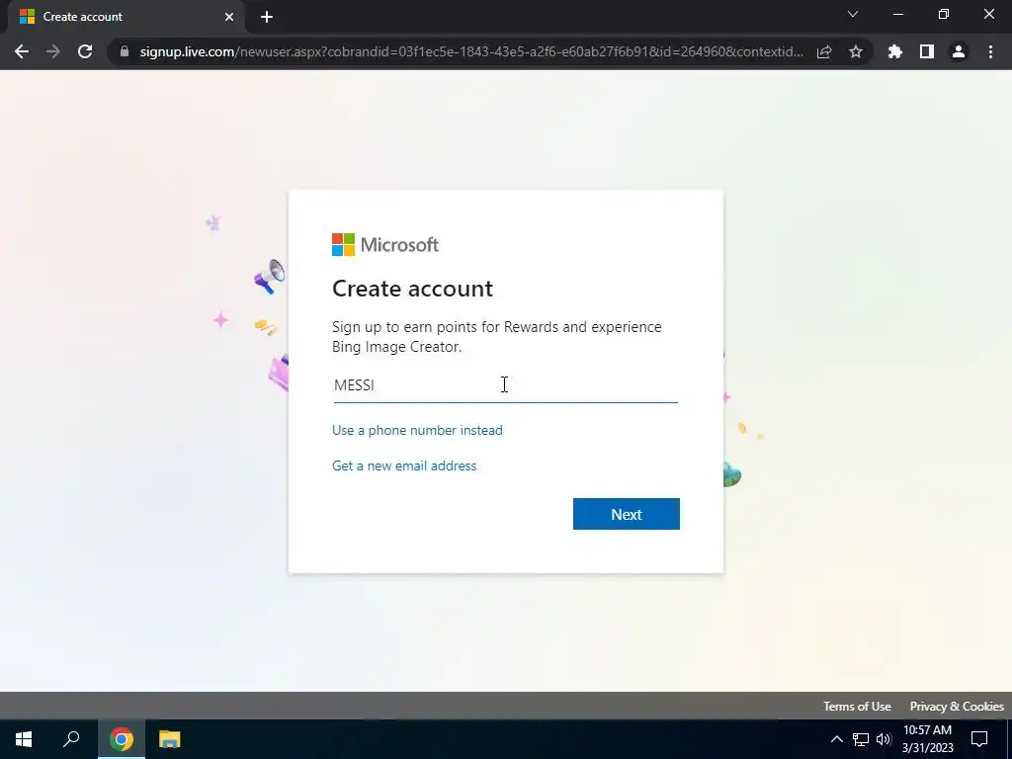The width and height of the screenshot is (1012, 759).
Task: Close the Chrome window
Action: click(988, 14)
